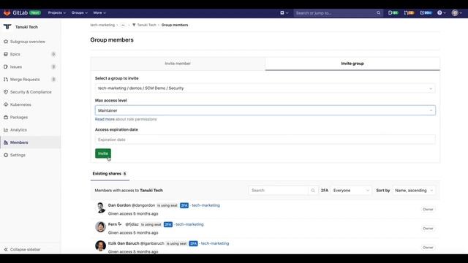Click the Tanuki Tech group avatar in sidebar
The height and width of the screenshot is (263, 468).
[x=7, y=27]
